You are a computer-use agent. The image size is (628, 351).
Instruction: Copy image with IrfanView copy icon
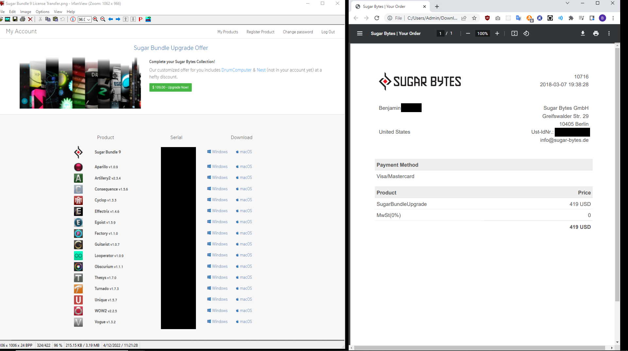tap(48, 19)
